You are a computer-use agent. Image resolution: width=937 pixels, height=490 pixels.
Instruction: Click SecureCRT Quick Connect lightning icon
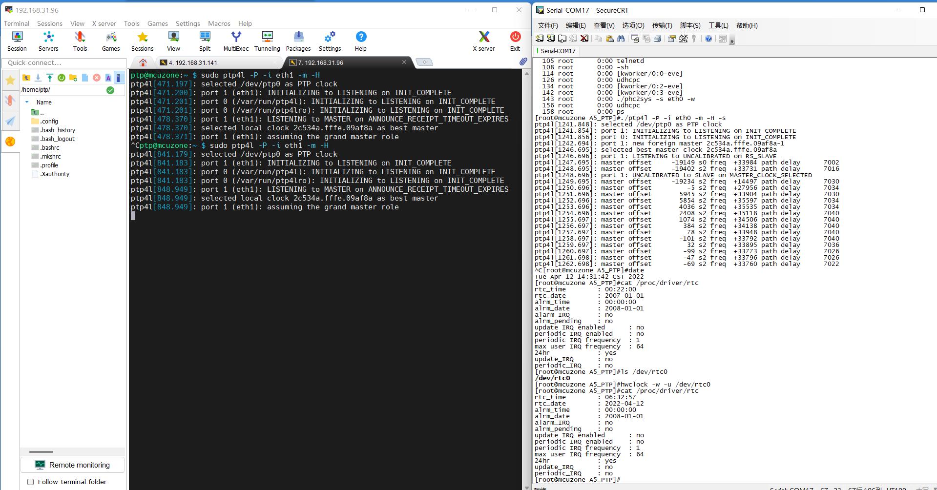tap(551, 39)
